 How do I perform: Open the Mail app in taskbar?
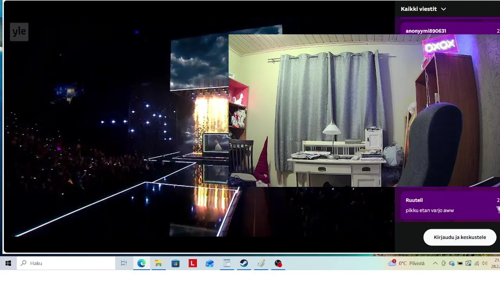coord(210,263)
